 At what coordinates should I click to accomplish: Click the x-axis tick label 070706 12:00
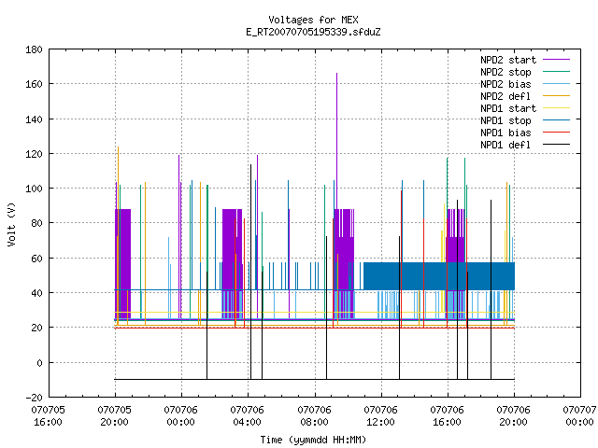point(380,415)
